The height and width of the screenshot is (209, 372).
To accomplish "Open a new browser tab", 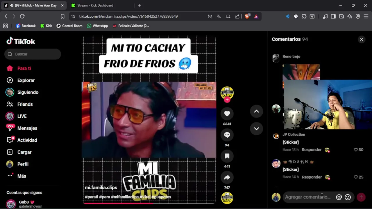I will click(x=139, y=6).
